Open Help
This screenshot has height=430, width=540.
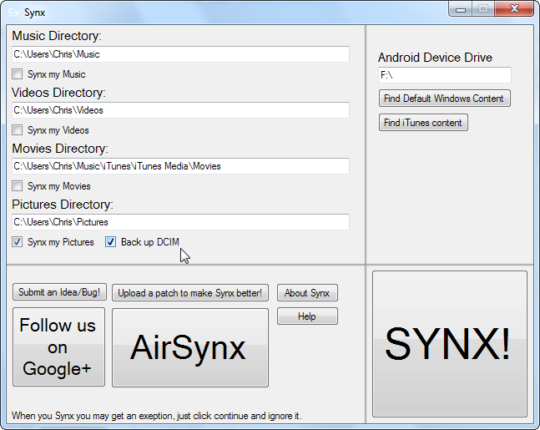pyautogui.click(x=307, y=316)
